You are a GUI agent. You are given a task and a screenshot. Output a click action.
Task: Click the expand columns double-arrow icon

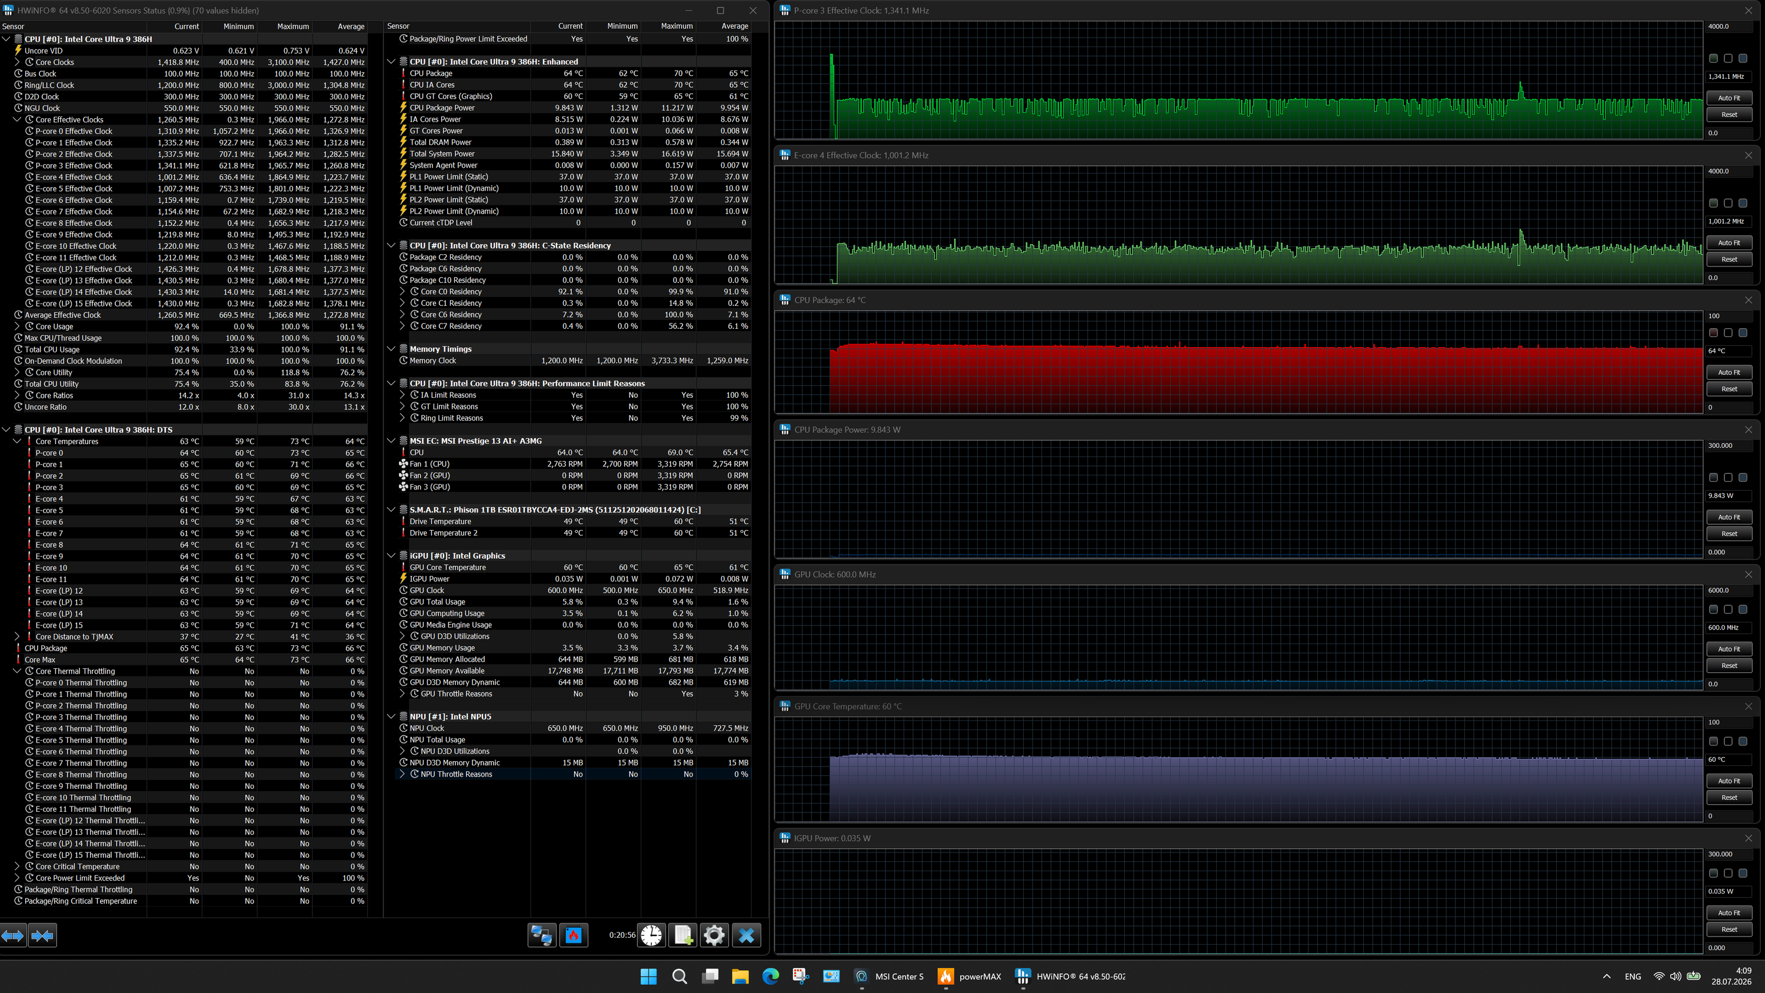coord(13,935)
